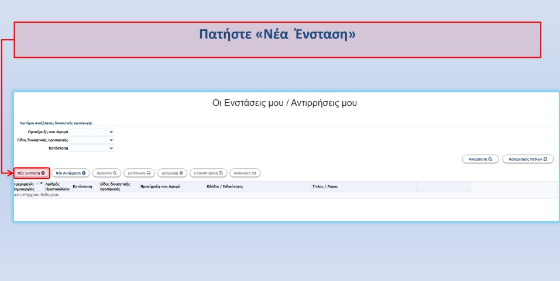Open the «Κατάσταση» filter dropdown
560x281 pixels.
(91, 149)
